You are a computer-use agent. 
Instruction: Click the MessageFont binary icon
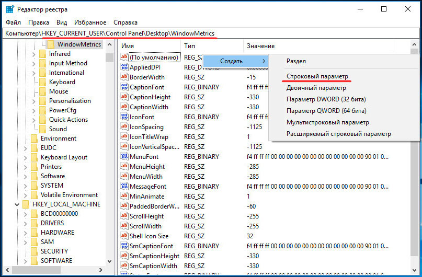(124, 187)
